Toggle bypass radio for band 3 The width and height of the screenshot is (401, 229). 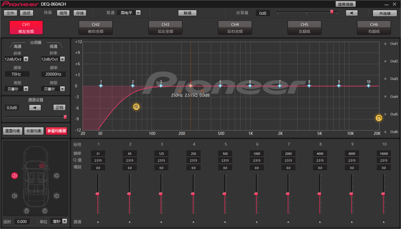(161, 222)
